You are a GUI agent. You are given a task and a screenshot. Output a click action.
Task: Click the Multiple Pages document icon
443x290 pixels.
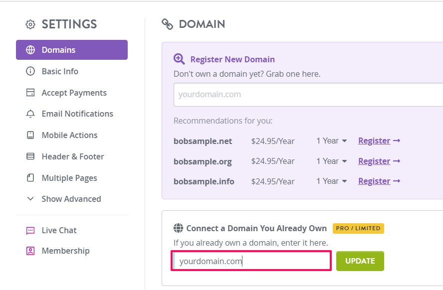point(30,178)
